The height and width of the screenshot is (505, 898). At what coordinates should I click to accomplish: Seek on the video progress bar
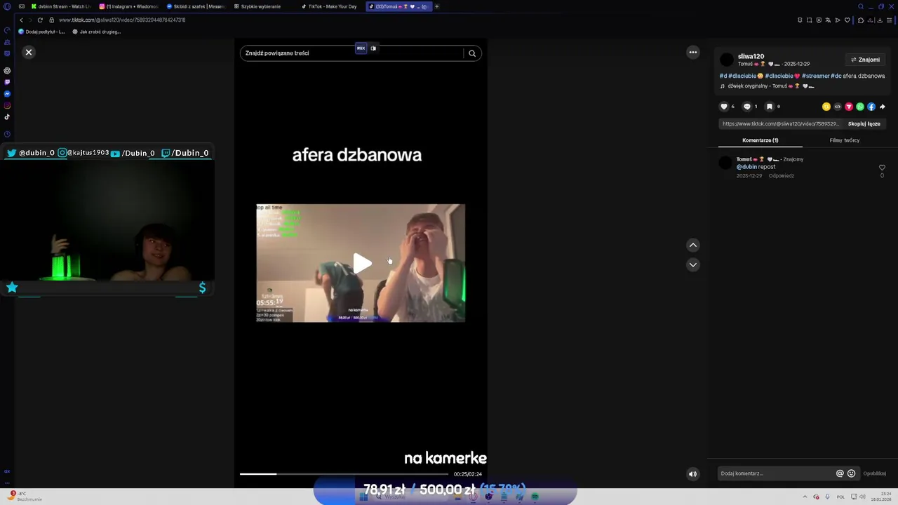click(344, 474)
